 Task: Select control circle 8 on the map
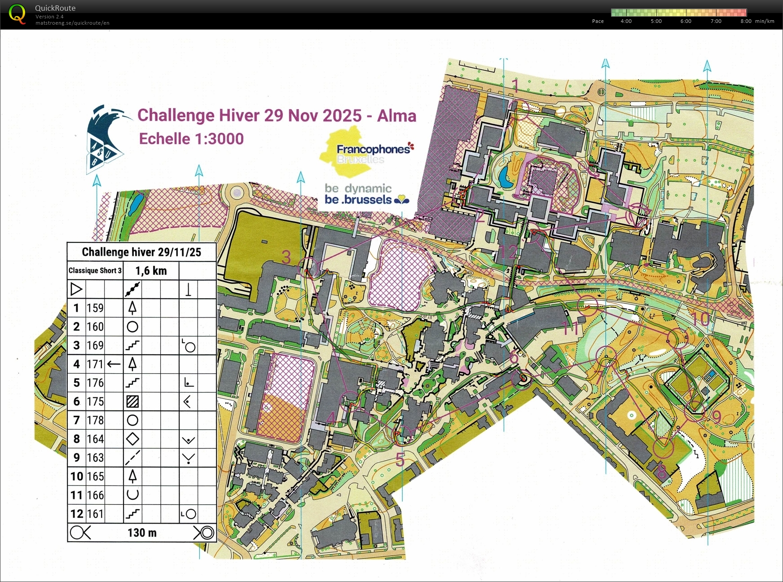coord(663,448)
